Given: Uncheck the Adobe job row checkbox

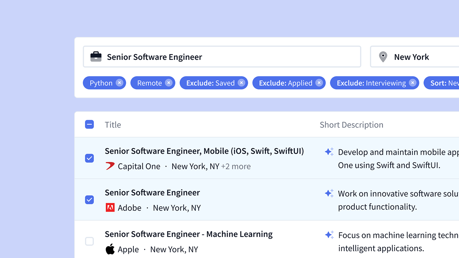Looking at the screenshot, I should pyautogui.click(x=89, y=200).
